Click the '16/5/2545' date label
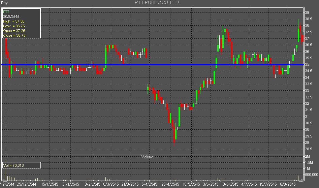 pyautogui.click(x=191, y=184)
